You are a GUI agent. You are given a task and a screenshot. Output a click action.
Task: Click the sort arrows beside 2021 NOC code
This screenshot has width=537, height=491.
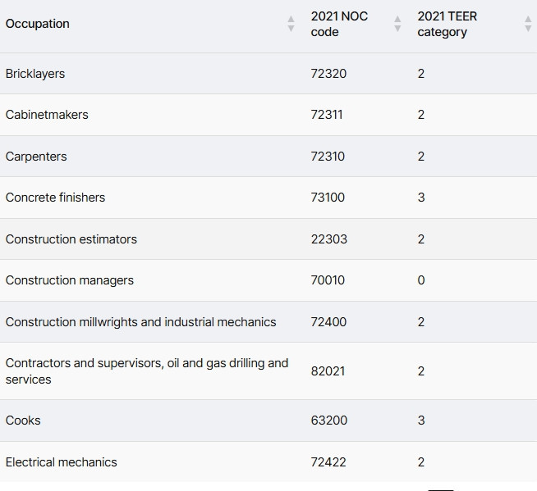pos(397,24)
